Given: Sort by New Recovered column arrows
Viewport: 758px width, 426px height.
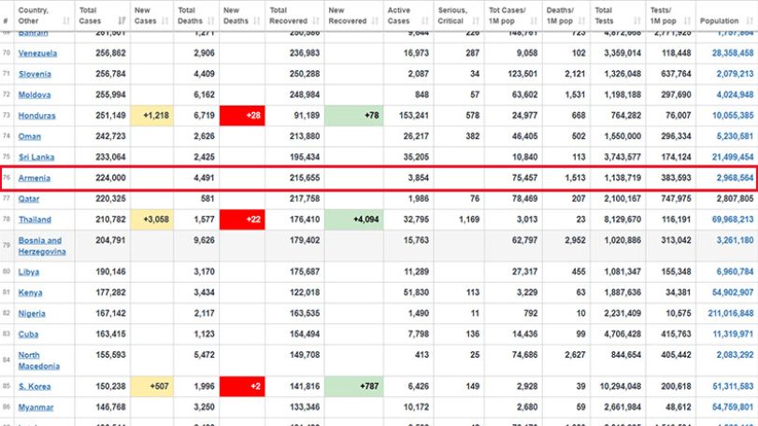Looking at the screenshot, I should 375,21.
